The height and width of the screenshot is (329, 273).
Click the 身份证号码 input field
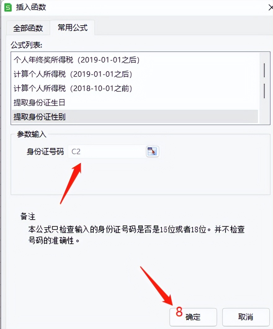[107, 151]
